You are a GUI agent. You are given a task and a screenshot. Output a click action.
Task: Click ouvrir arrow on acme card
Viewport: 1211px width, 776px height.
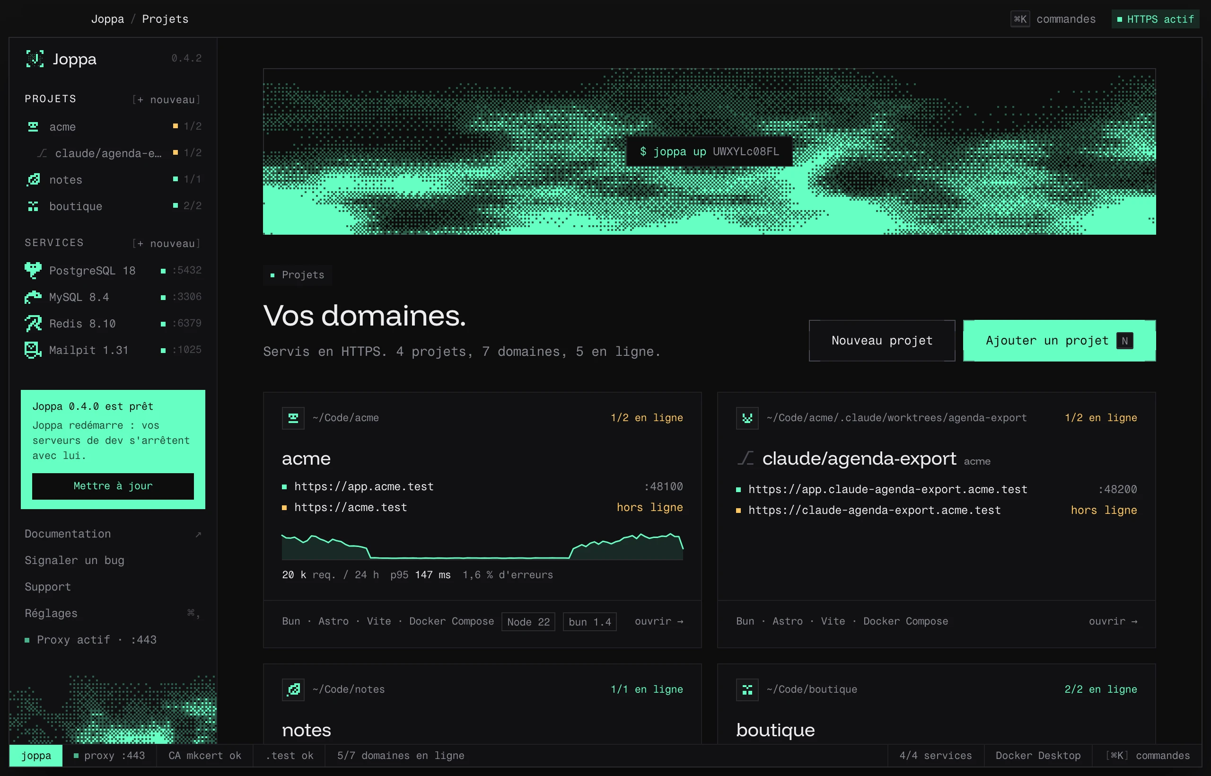click(659, 621)
